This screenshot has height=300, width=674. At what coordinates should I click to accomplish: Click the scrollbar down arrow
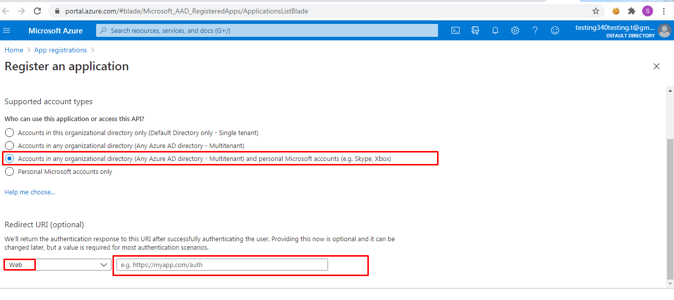pos(670,284)
